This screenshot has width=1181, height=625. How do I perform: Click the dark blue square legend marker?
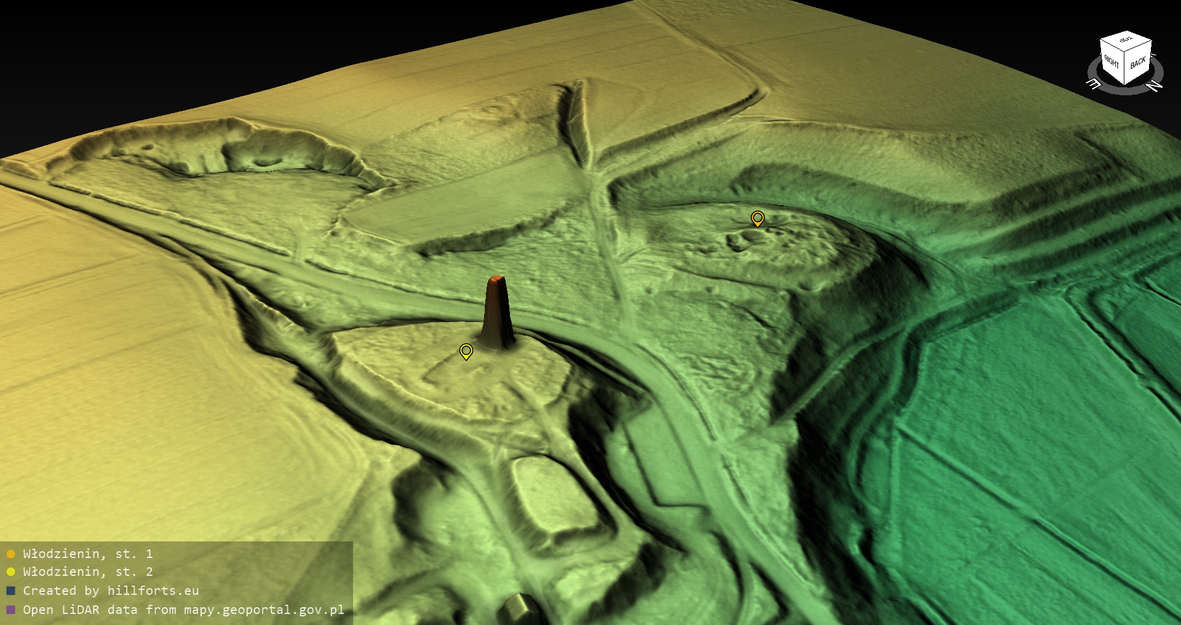[10, 591]
